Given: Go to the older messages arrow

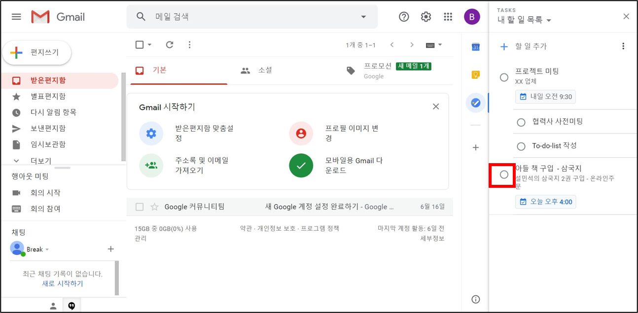Looking at the screenshot, I should coord(412,45).
